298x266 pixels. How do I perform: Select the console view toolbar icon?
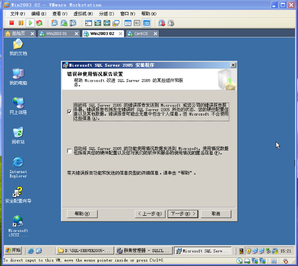tap(146, 23)
